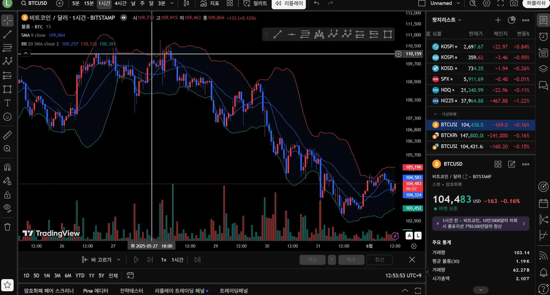Image resolution: width=550 pixels, height=295 pixels.
Task: Open the 지표 indicators dialog
Action: point(210,3)
